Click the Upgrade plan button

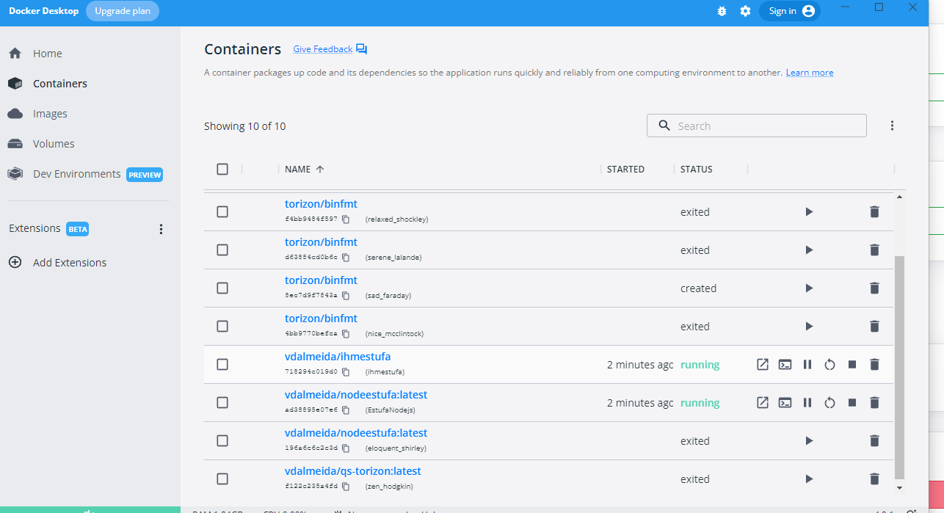(x=123, y=11)
